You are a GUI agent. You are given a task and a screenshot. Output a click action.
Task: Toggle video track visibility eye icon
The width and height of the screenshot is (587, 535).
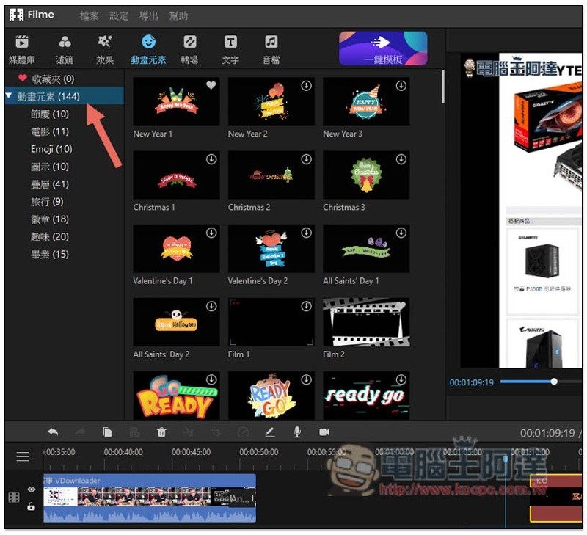(x=32, y=489)
